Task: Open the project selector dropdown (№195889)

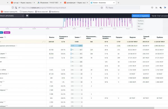Action: coord(12,16)
